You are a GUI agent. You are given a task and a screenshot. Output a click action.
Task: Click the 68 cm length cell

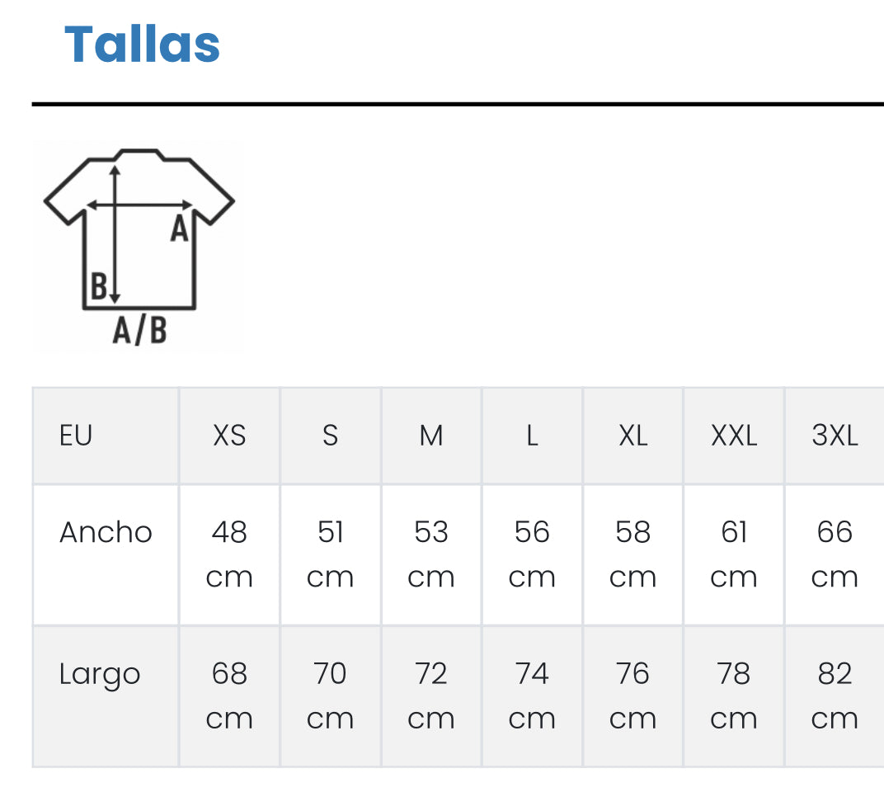pyautogui.click(x=229, y=696)
